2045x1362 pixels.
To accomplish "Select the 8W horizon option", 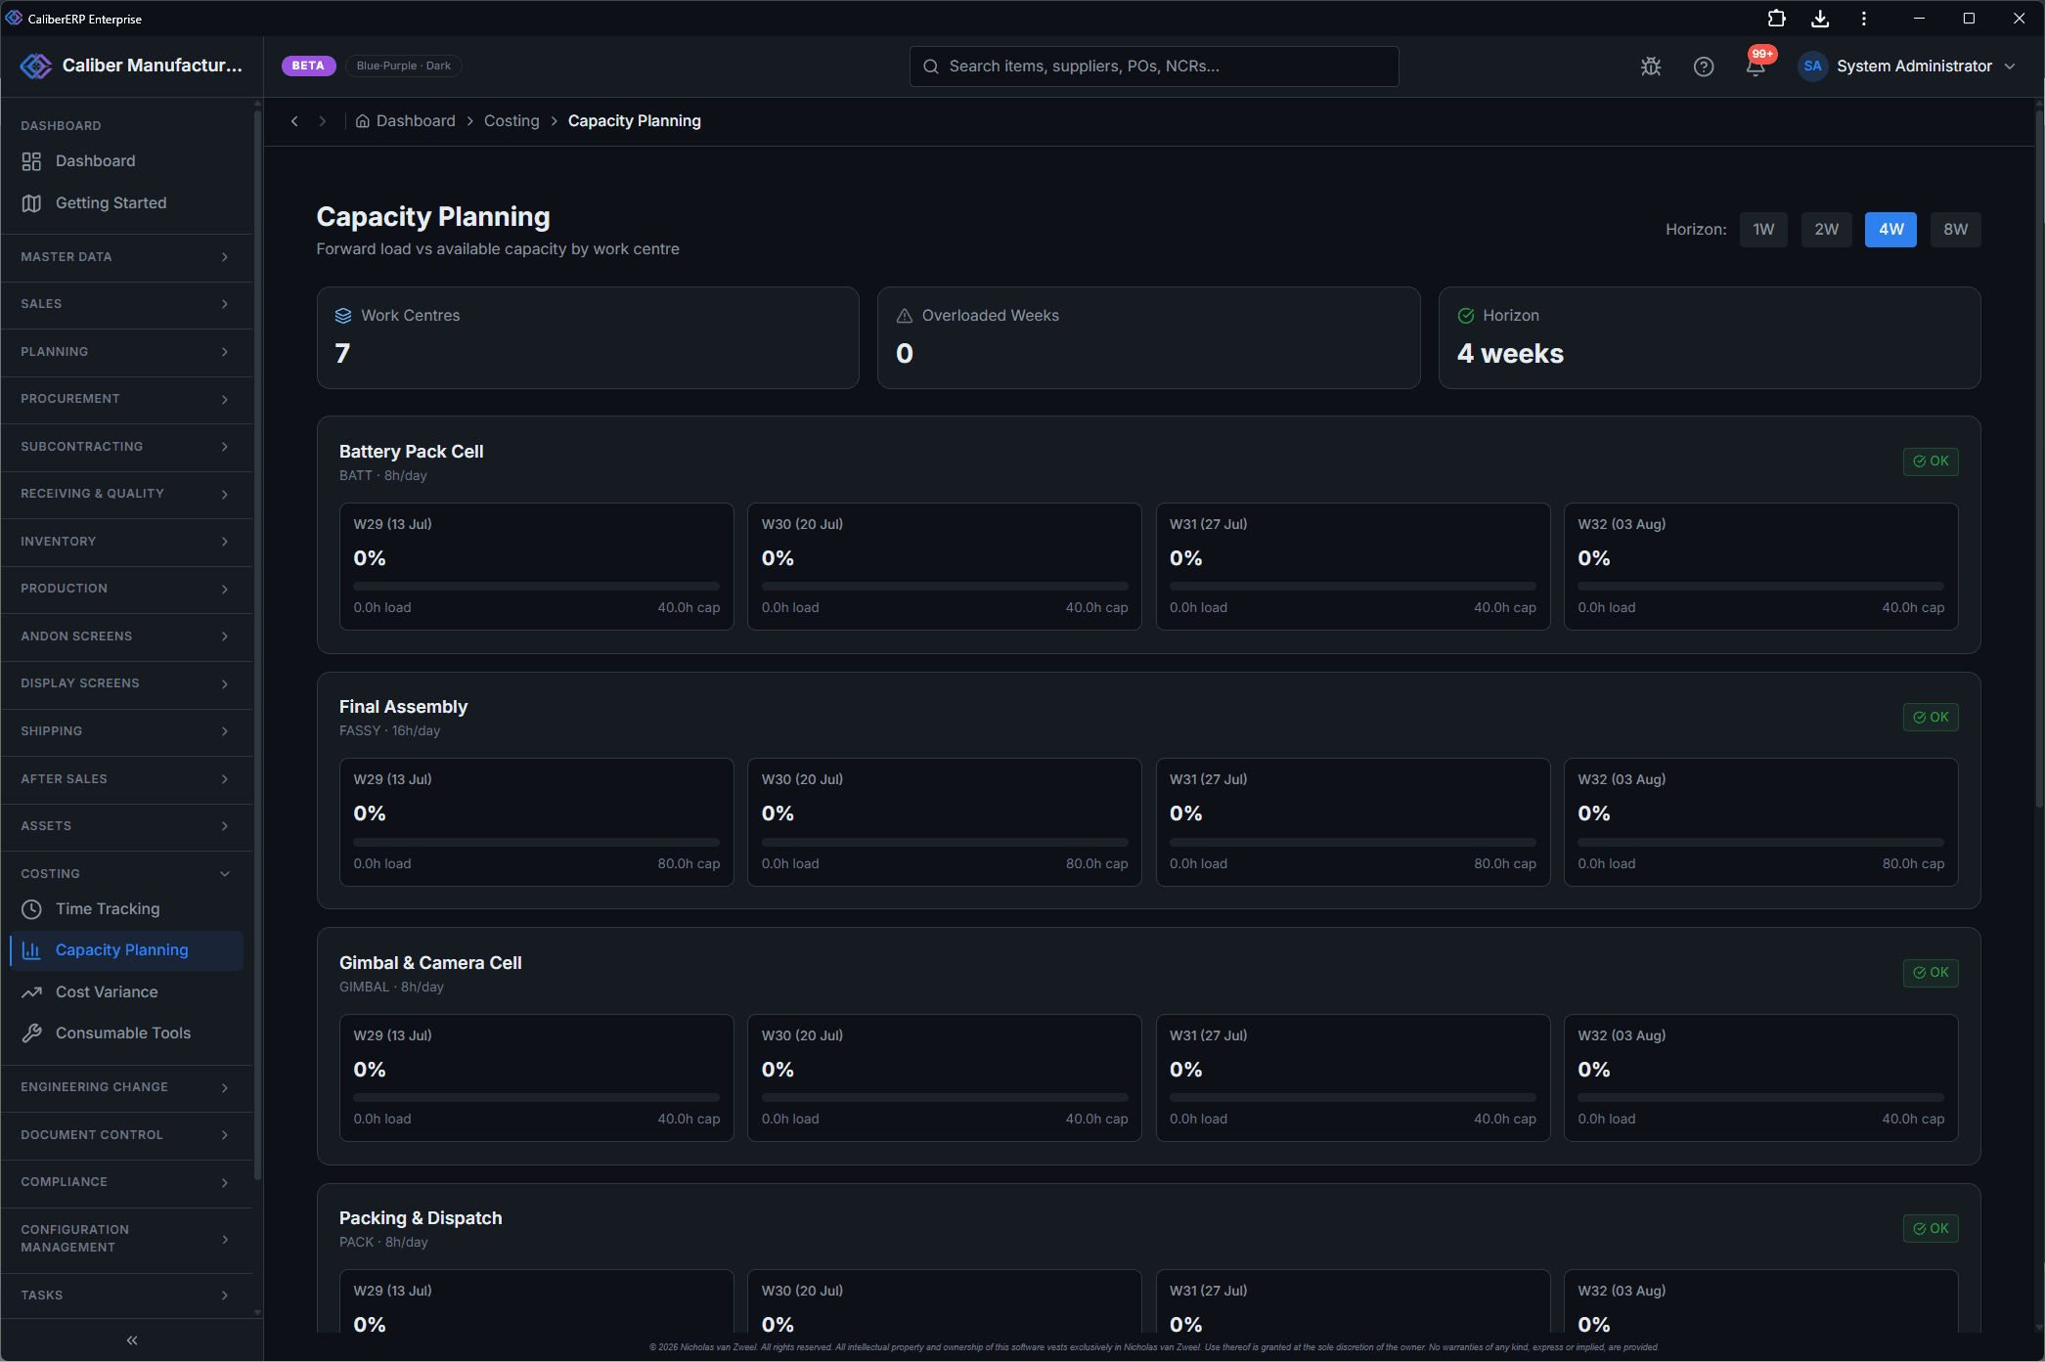I will (1956, 230).
